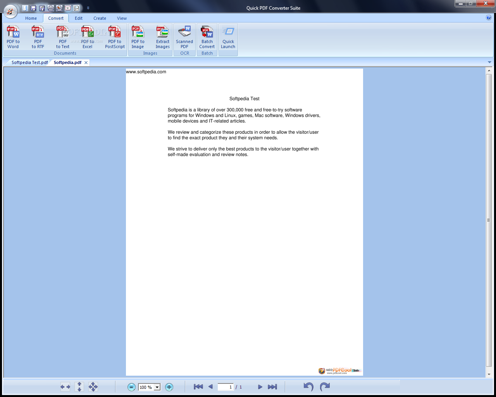The width and height of the screenshot is (496, 397).
Task: Expand the open documents list arrow
Action: [489, 62]
